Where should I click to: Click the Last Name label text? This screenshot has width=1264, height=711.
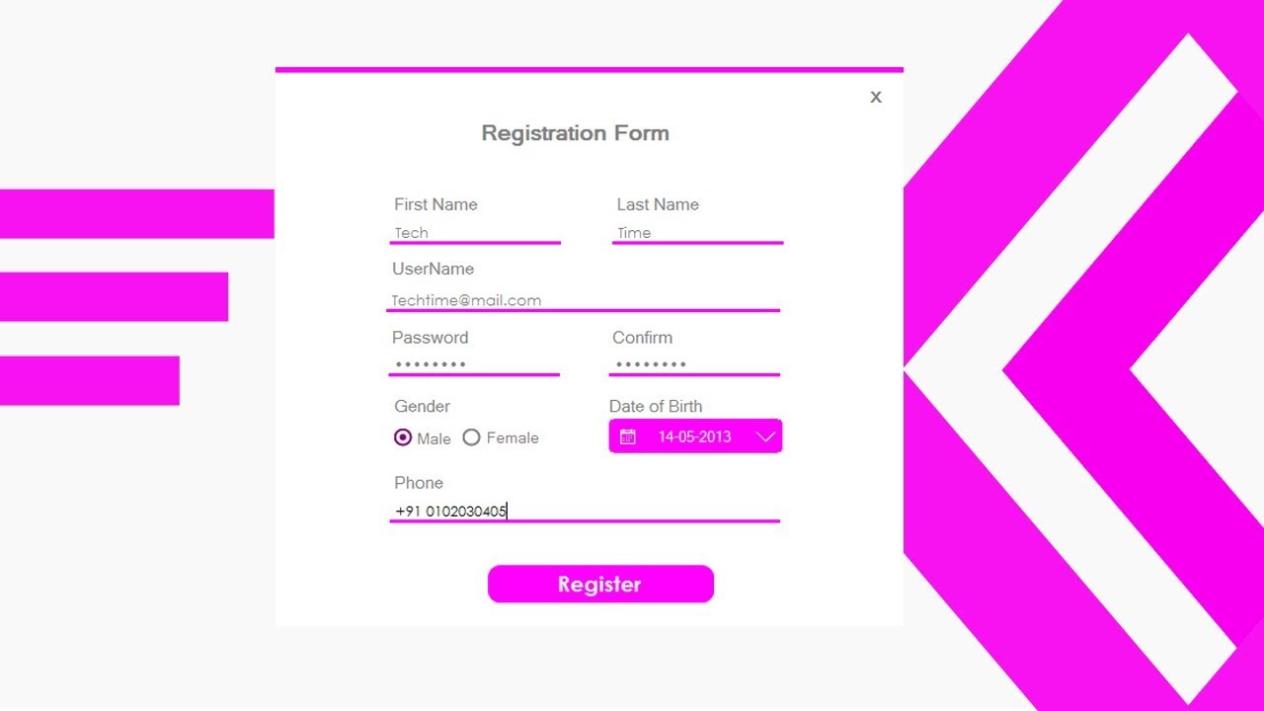coord(658,204)
